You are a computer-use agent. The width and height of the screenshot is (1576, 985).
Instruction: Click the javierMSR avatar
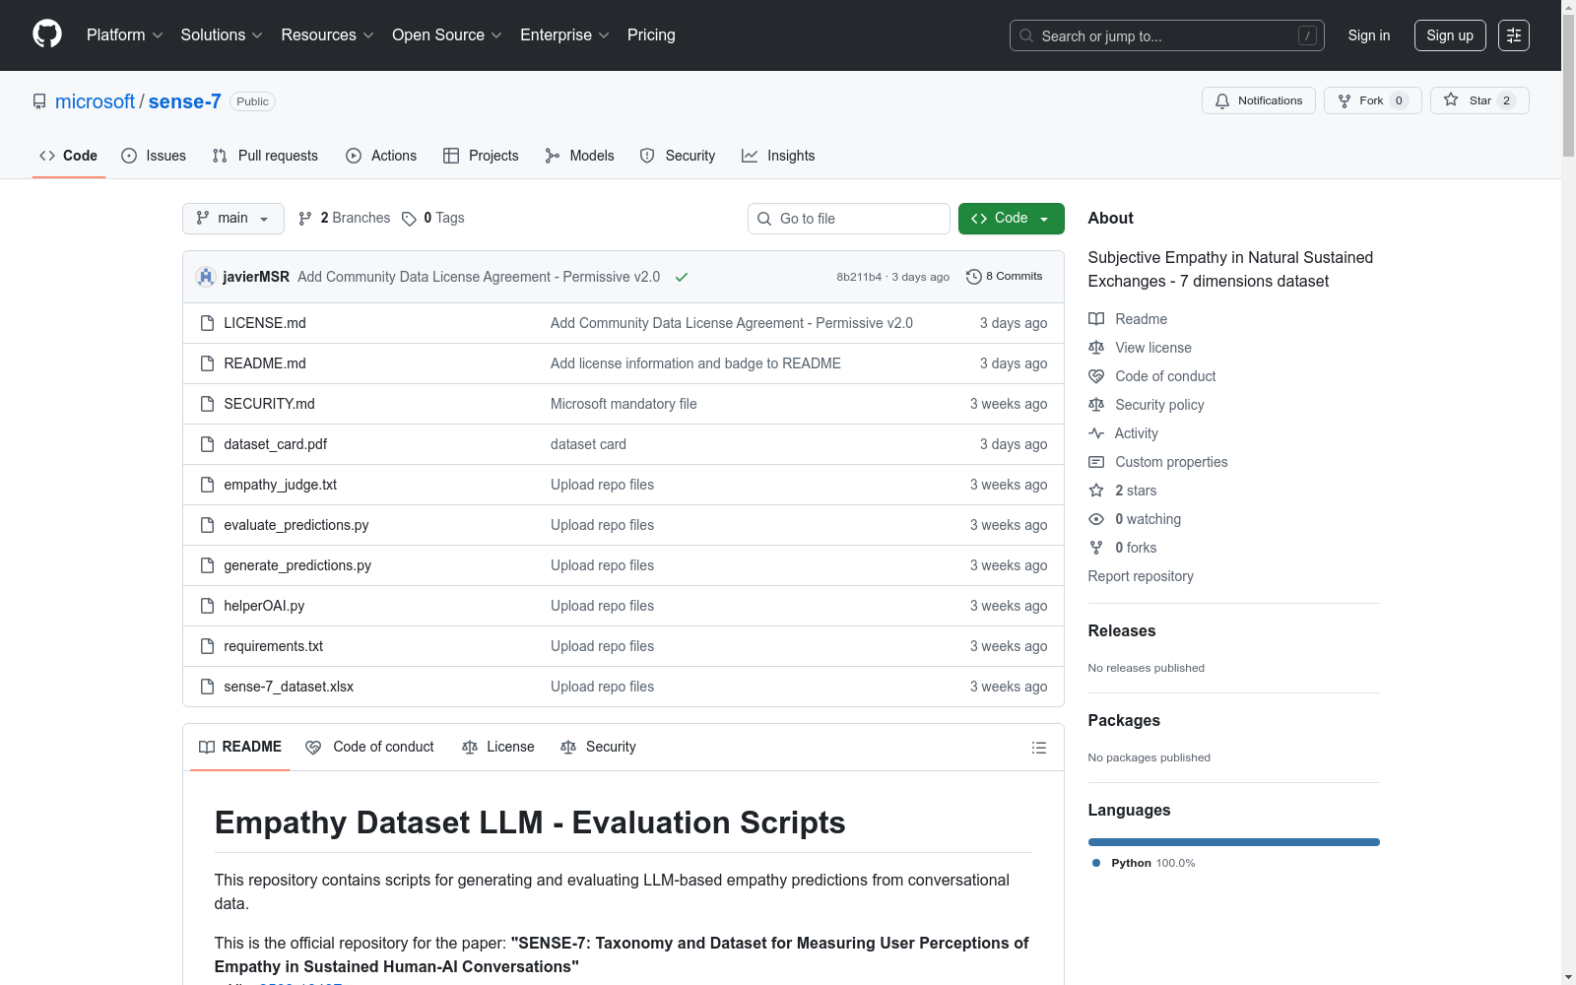(x=206, y=277)
